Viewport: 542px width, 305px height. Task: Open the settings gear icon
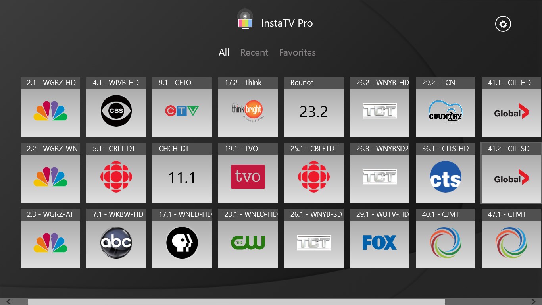pyautogui.click(x=503, y=24)
